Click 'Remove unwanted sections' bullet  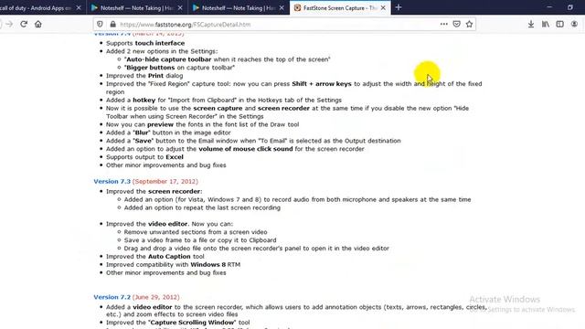pos(196,232)
